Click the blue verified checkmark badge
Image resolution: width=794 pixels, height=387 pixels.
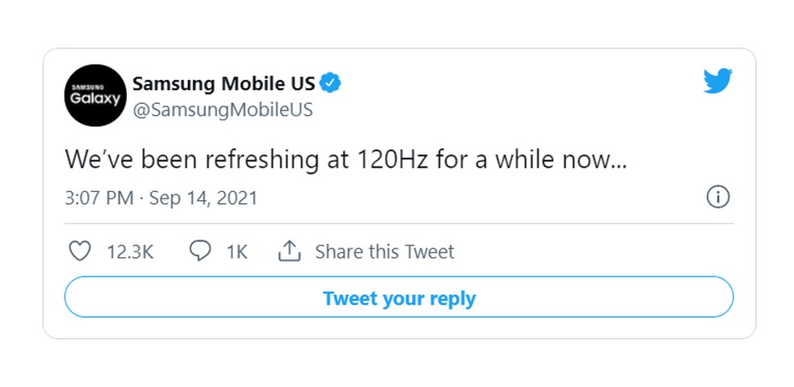331,83
